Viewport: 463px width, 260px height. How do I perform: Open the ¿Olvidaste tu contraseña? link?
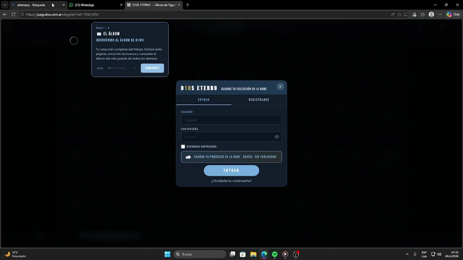coord(231,181)
